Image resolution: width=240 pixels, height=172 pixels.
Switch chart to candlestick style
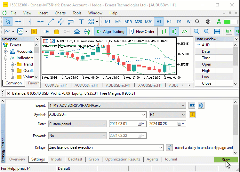tap(174, 32)
